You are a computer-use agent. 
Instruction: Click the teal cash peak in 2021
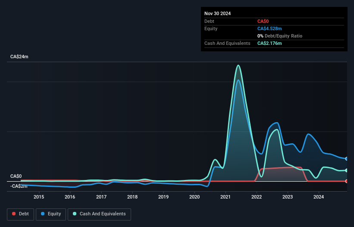(x=238, y=66)
